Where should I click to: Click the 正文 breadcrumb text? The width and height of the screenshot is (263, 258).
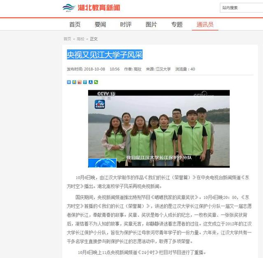click(93, 39)
